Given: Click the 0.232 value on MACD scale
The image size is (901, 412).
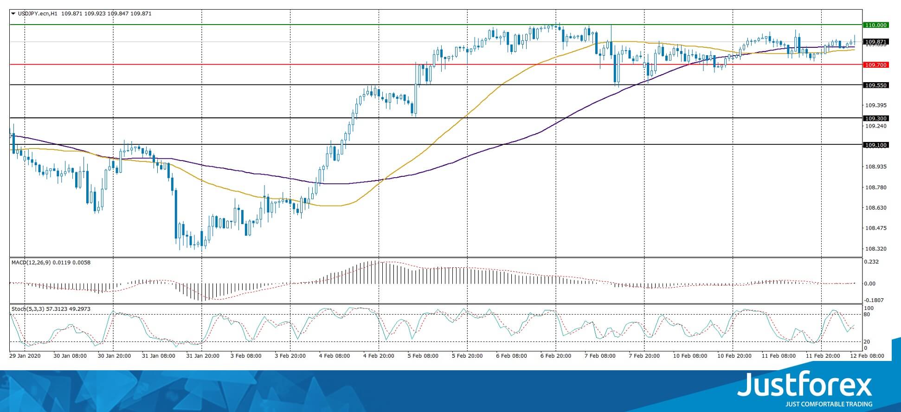Looking at the screenshot, I should tap(871, 262).
